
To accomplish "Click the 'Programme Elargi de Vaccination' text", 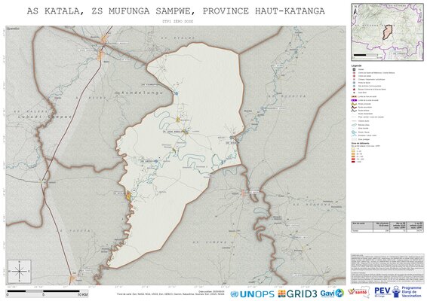I will 411,291.
